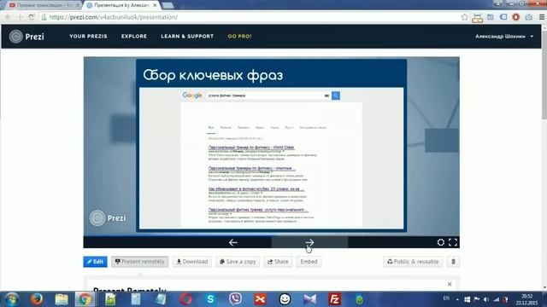Advance to next slide with right arrow
Screen dimensions: 547x307
tap(309, 242)
